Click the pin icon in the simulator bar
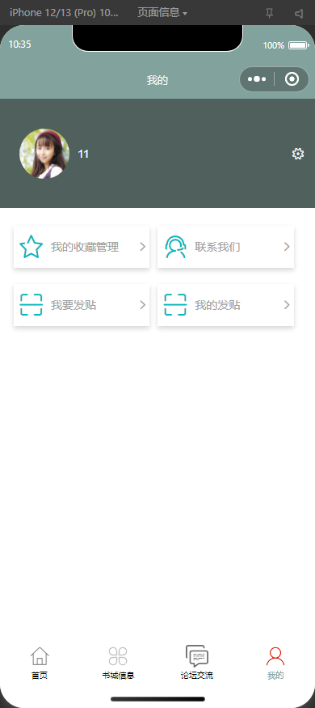 click(x=270, y=14)
